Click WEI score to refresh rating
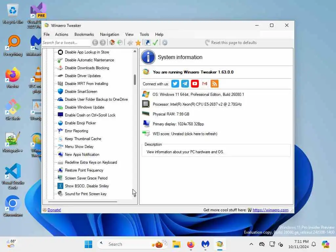The width and height of the screenshot is (336, 252). [185, 134]
